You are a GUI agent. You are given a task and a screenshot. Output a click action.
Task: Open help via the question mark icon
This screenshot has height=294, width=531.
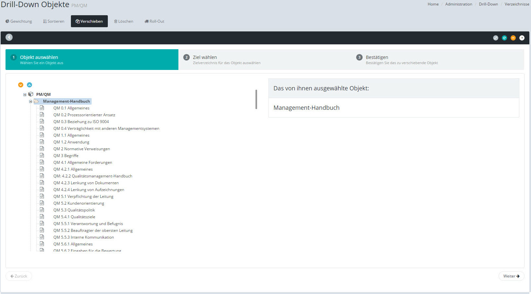click(522, 38)
